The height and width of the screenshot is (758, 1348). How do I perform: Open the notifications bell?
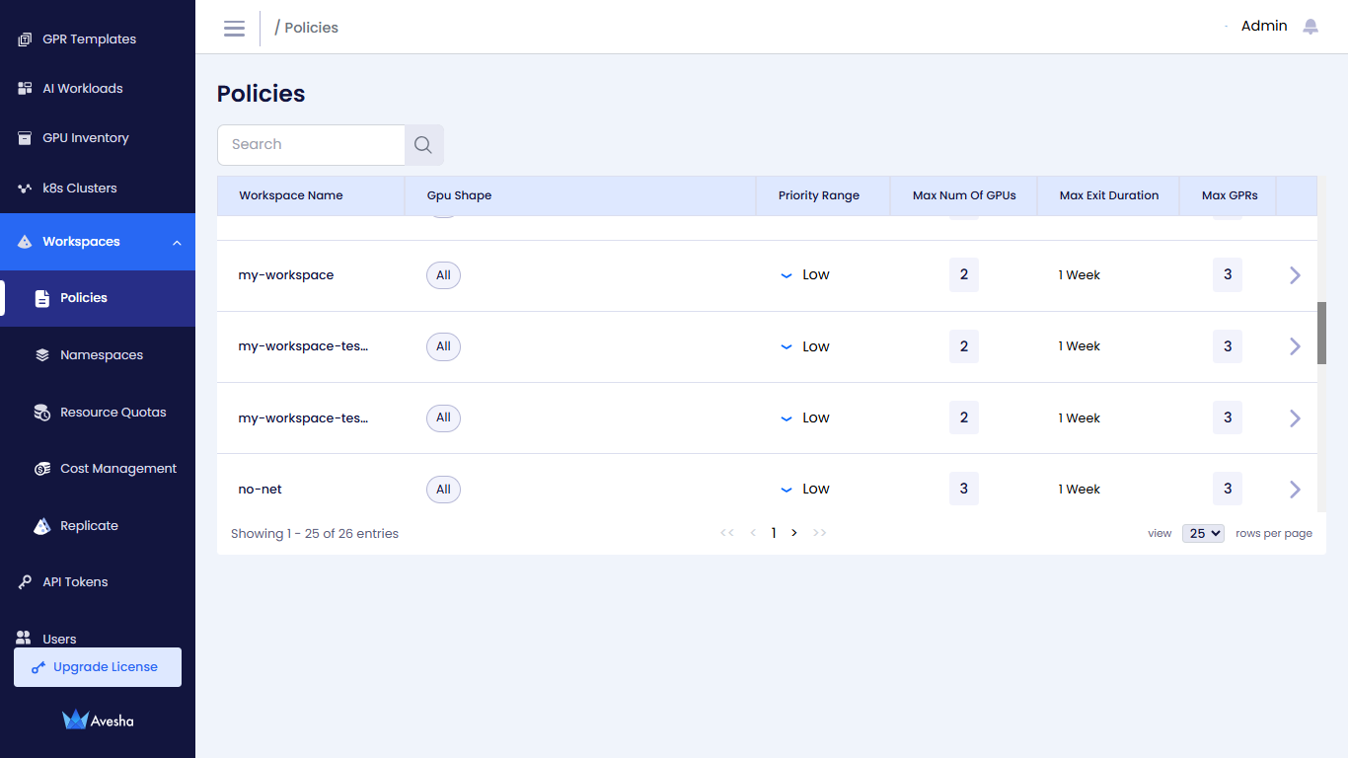click(x=1311, y=27)
